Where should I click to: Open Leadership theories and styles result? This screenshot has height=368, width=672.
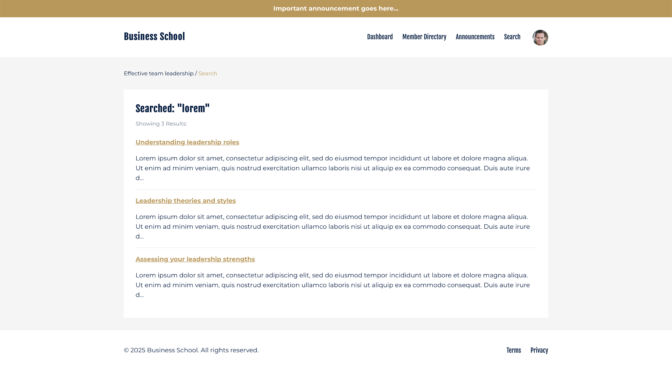(x=186, y=201)
